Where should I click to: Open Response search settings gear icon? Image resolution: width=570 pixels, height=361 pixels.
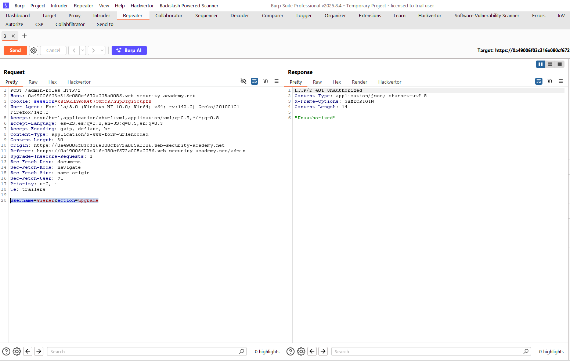point(301,351)
